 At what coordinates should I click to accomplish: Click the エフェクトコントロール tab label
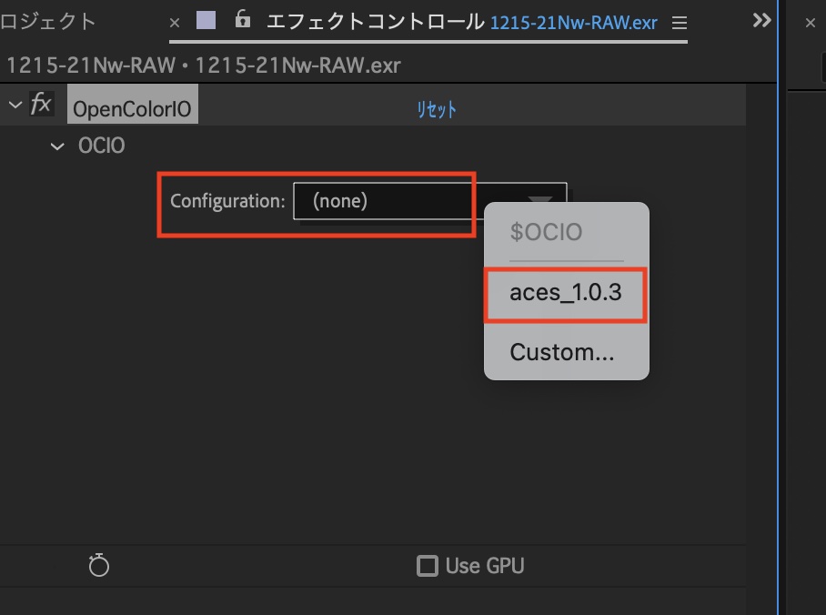(375, 22)
